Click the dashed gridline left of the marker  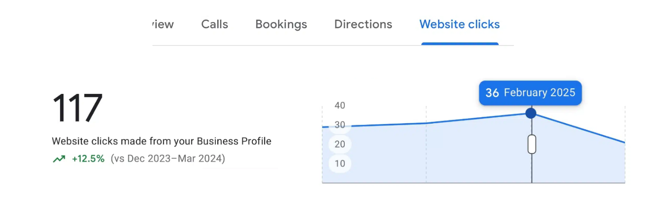pos(426,144)
